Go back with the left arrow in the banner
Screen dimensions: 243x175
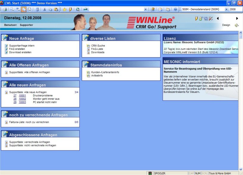218,18
